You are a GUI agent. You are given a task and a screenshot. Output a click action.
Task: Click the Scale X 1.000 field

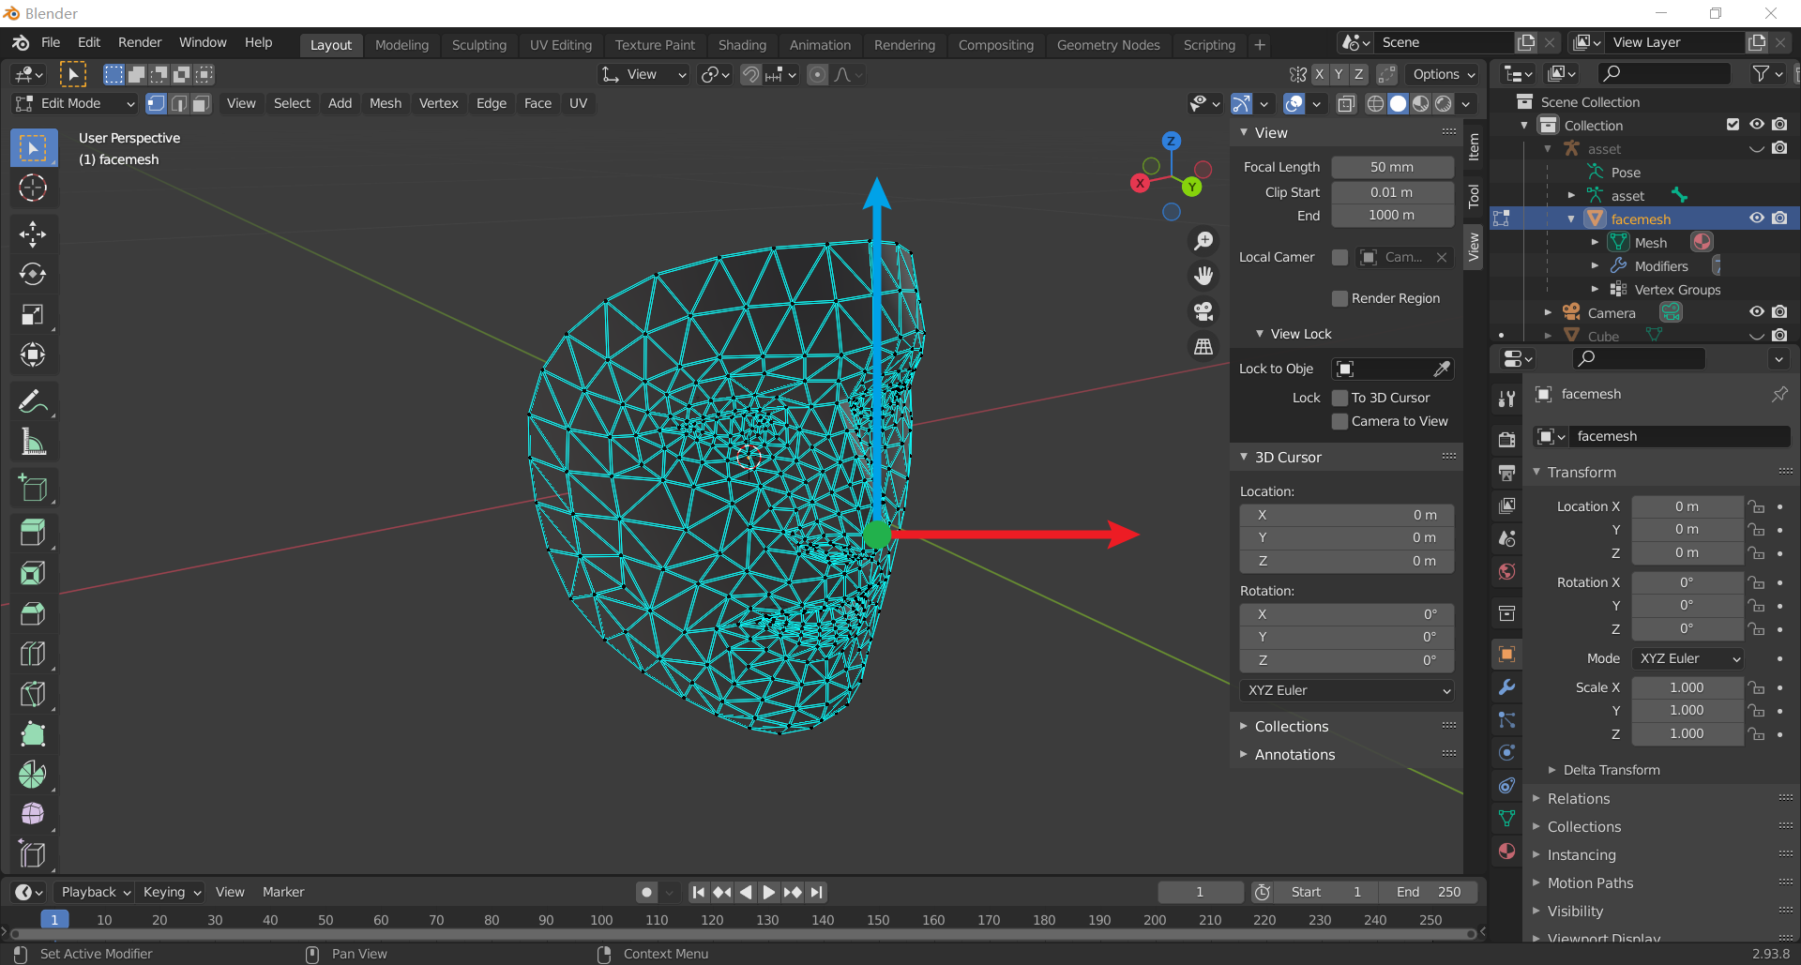pos(1687,687)
